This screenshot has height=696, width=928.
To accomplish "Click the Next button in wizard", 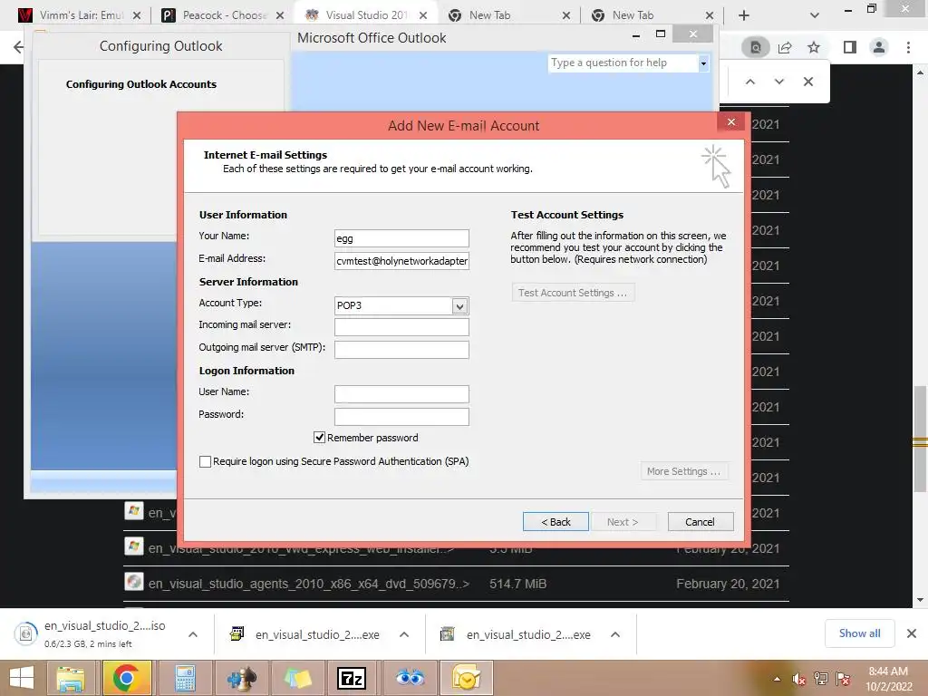I will coord(623,522).
